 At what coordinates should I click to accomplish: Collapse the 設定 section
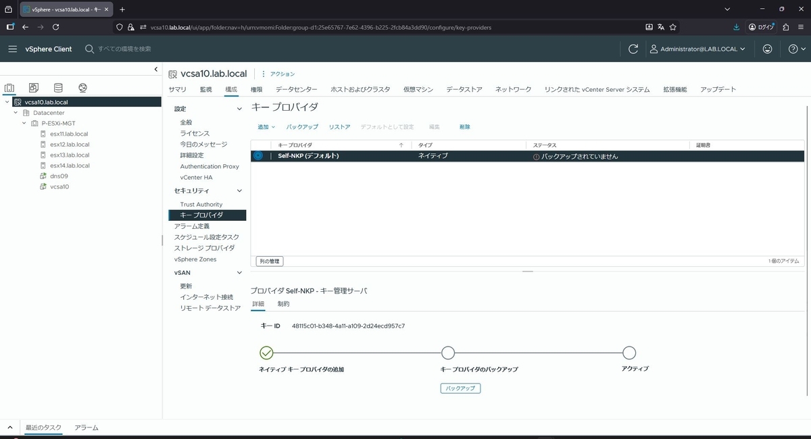[x=239, y=109]
